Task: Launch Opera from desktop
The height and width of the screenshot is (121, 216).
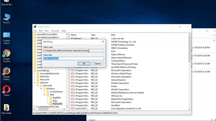Action: (6, 91)
